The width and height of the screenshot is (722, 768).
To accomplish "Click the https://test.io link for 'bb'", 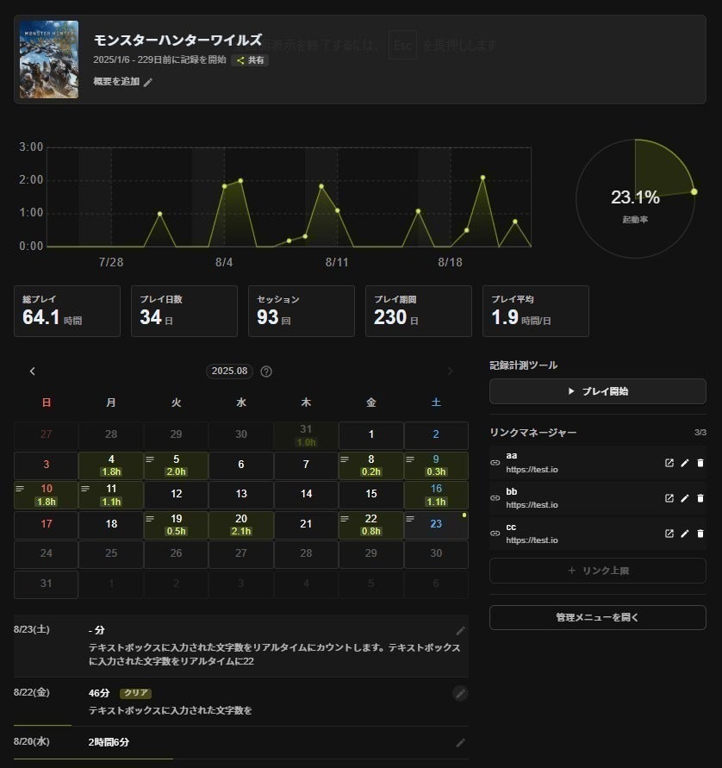I will pos(531,505).
